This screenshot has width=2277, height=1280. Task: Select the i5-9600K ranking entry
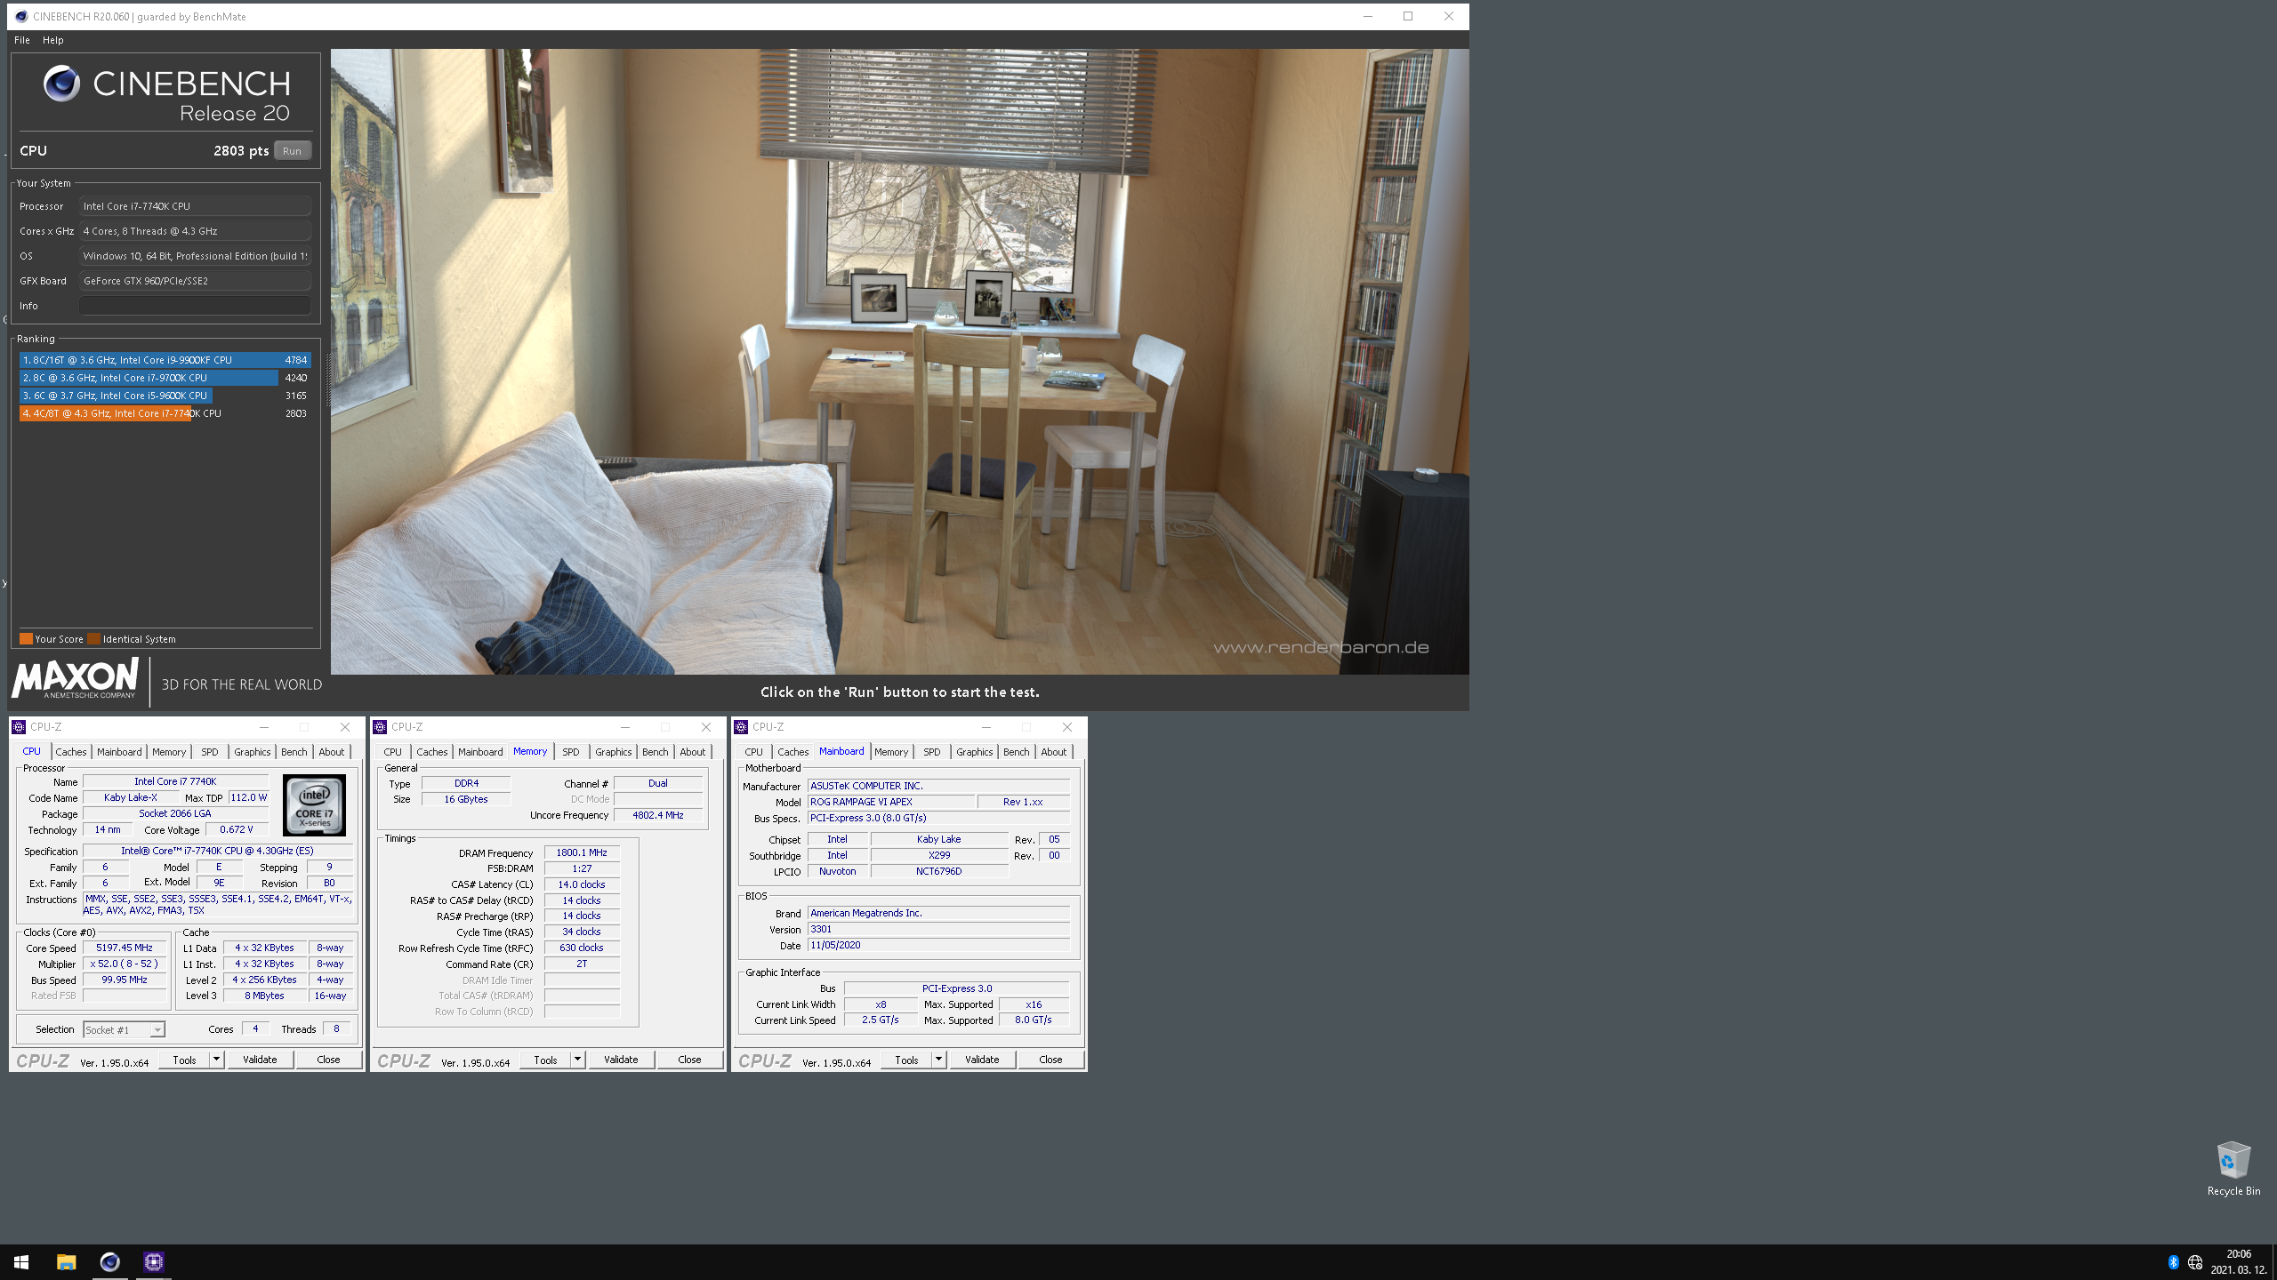point(165,396)
